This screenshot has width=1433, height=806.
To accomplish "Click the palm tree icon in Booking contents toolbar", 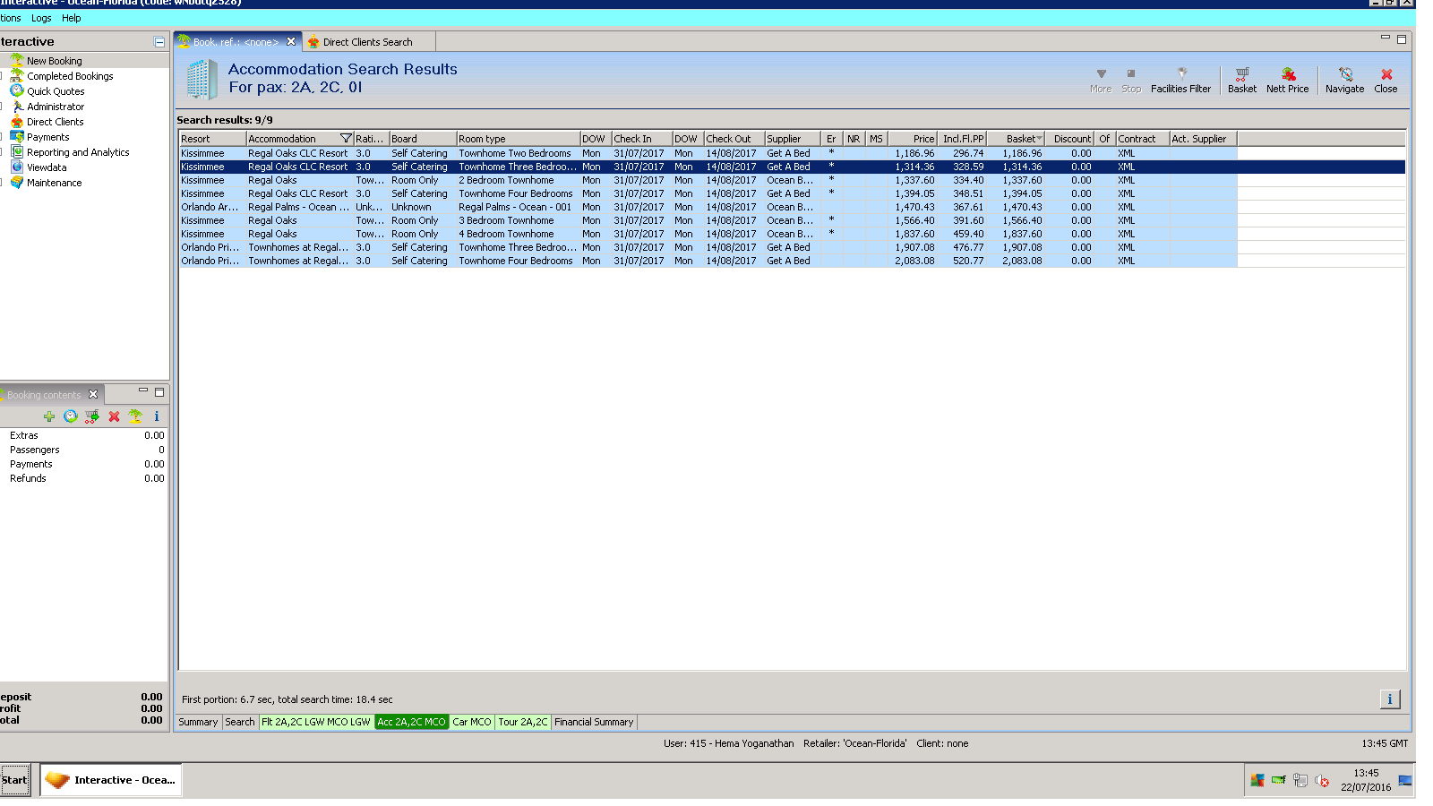I will (x=135, y=416).
